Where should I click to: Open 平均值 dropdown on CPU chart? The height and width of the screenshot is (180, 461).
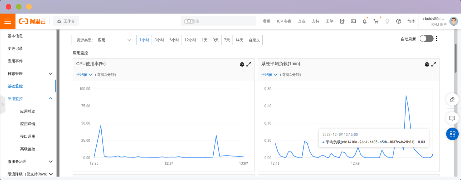coord(84,75)
